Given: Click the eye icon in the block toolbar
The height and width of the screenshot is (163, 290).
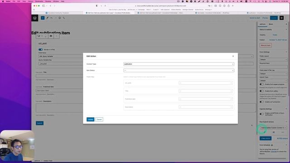Looking at the screenshot, I should pyautogui.click(x=51, y=36).
